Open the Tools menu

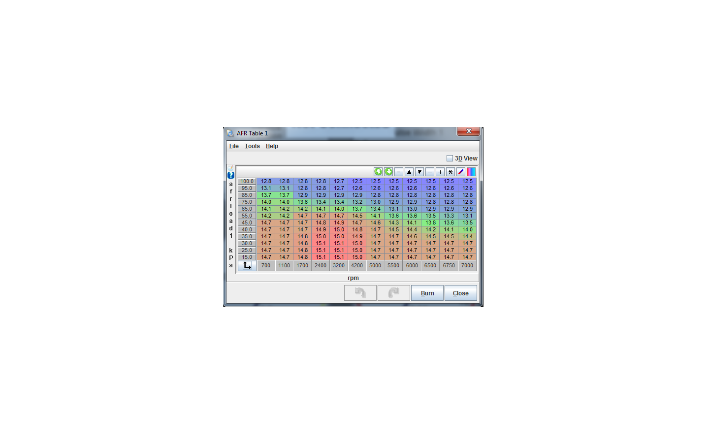click(252, 146)
